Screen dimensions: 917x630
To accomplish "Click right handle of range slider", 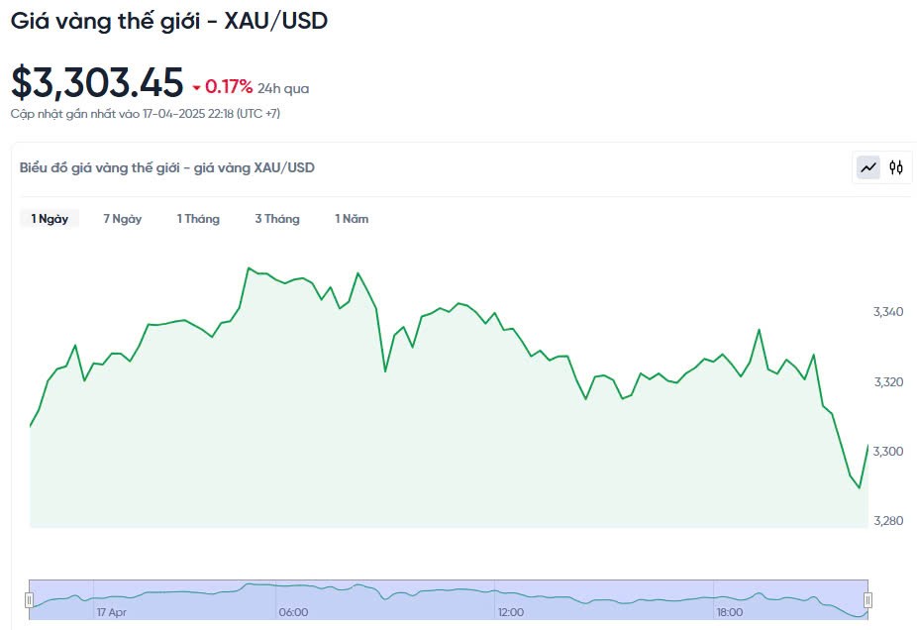I will 867,599.
